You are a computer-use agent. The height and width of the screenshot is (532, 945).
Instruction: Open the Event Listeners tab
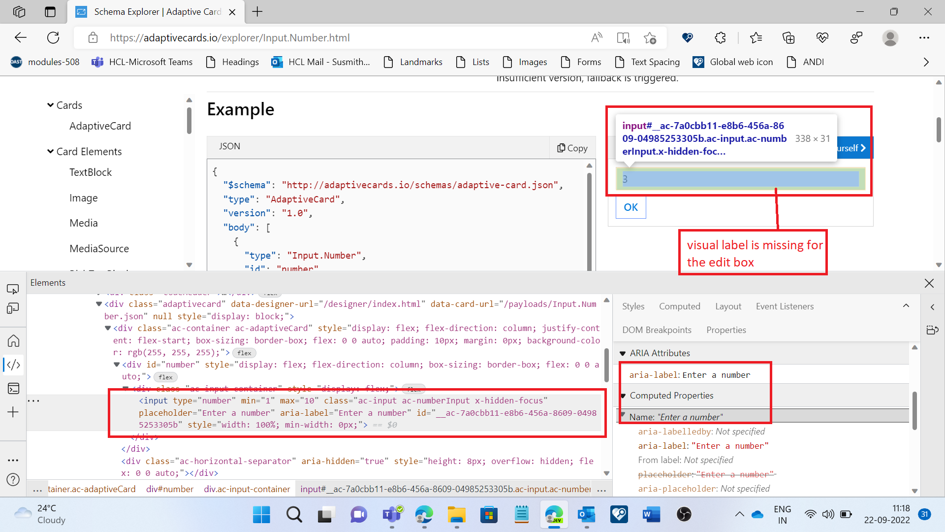point(785,306)
